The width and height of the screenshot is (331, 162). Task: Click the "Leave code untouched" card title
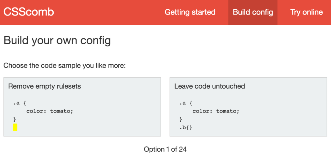[x=209, y=86]
